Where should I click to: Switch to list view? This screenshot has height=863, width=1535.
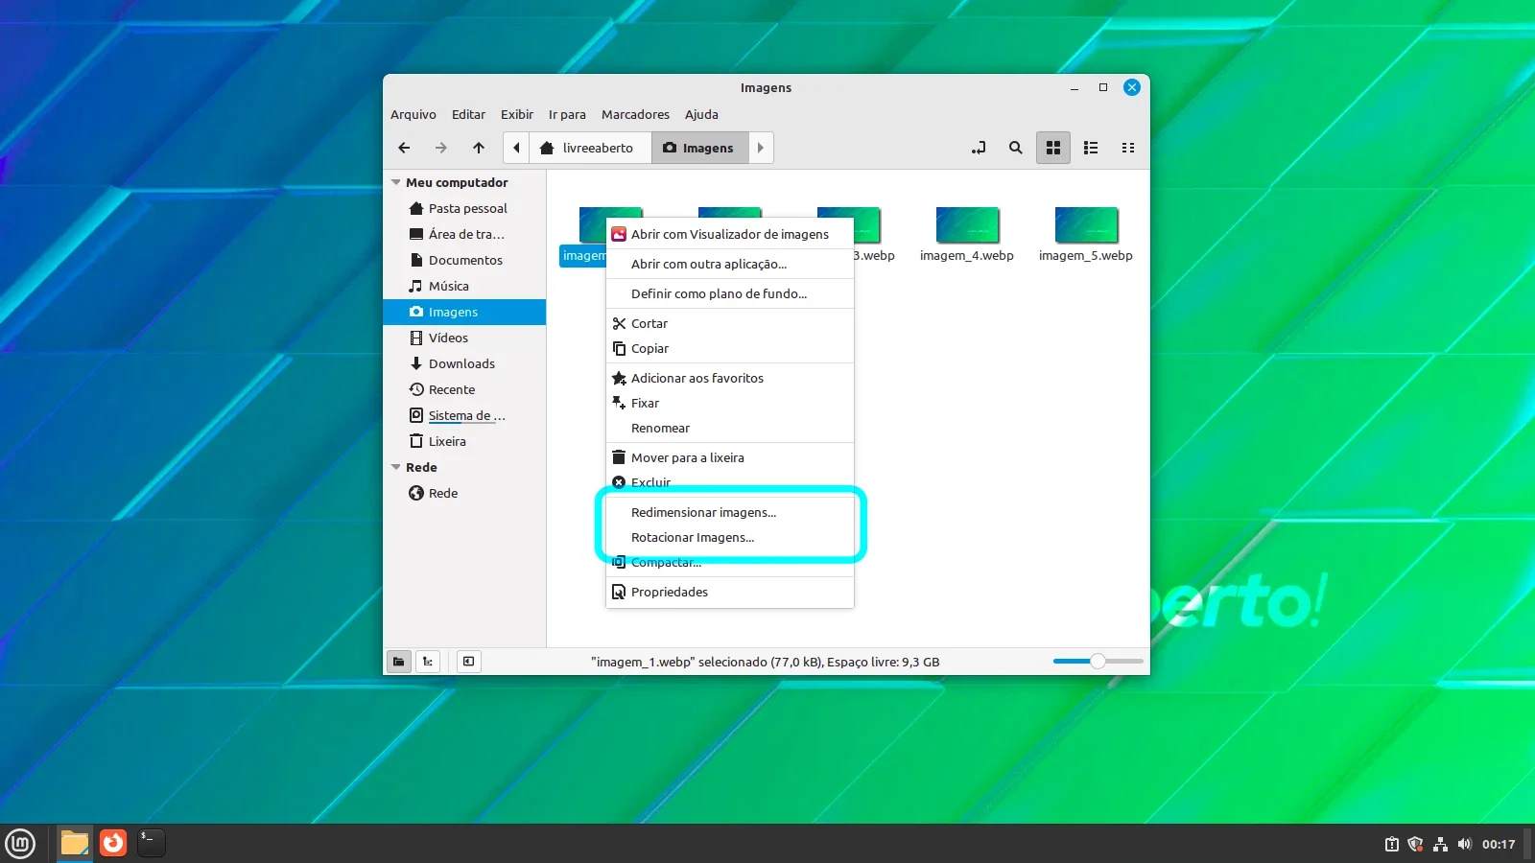(x=1091, y=148)
